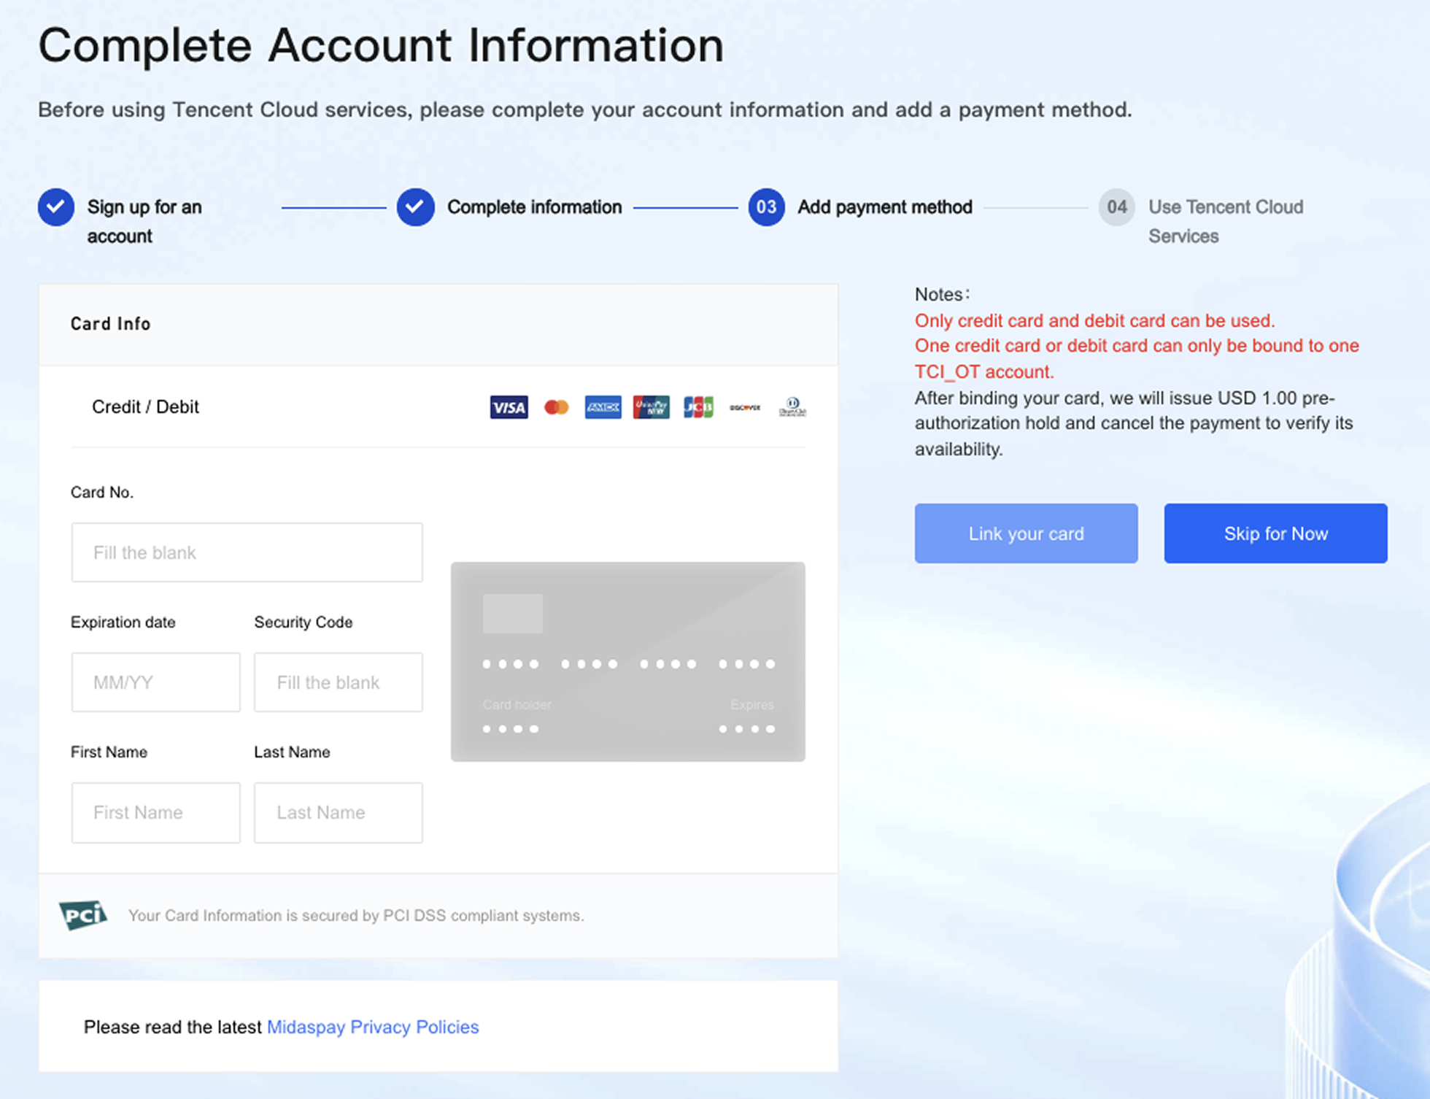Image resolution: width=1430 pixels, height=1099 pixels.
Task: Select the 'Complete information' step checkmark
Action: (416, 207)
